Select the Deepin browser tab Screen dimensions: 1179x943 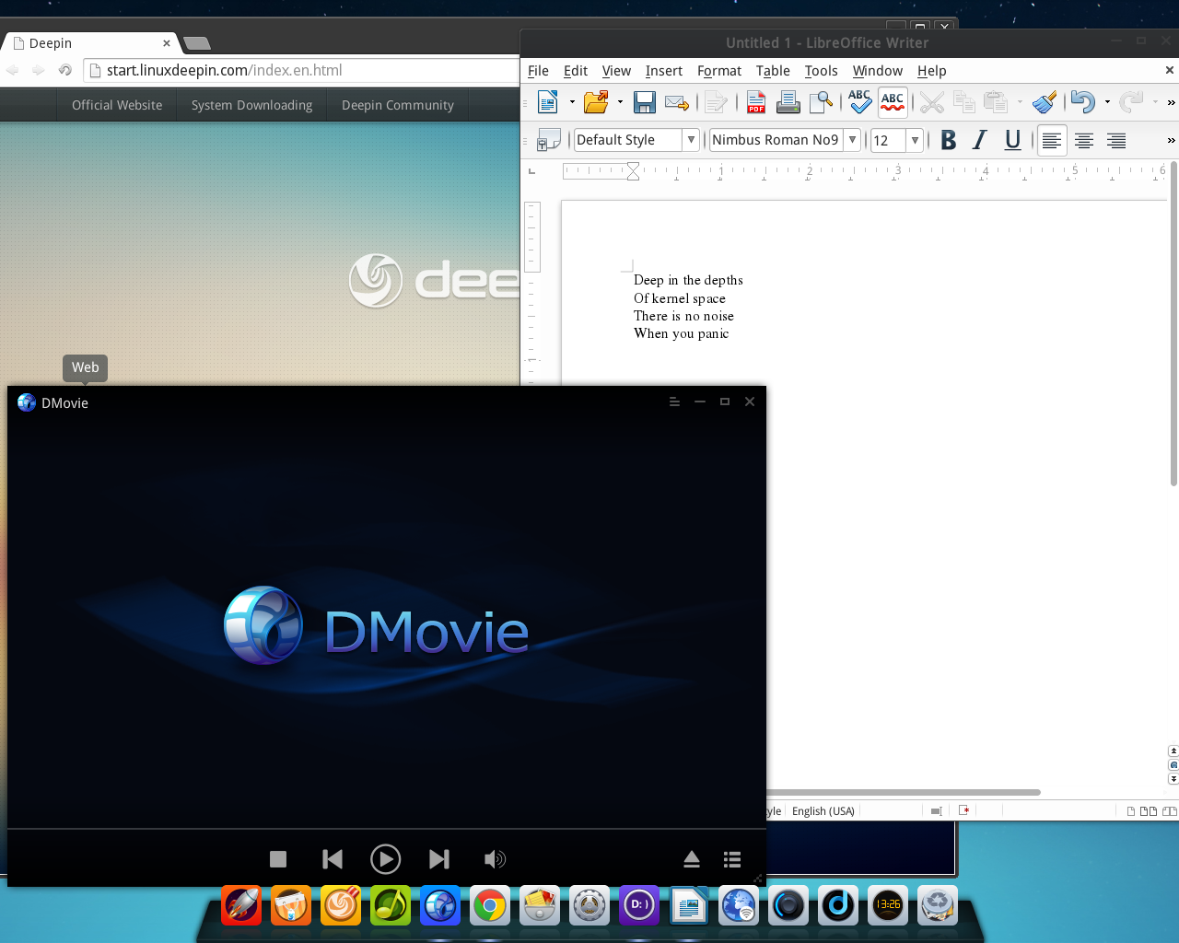90,43
